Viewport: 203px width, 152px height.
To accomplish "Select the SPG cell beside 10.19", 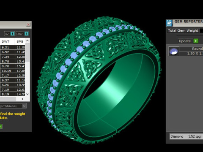I will coord(20,71).
